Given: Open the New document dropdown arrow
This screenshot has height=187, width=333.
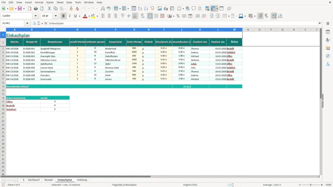Looking at the screenshot, I should [x=7, y=9].
